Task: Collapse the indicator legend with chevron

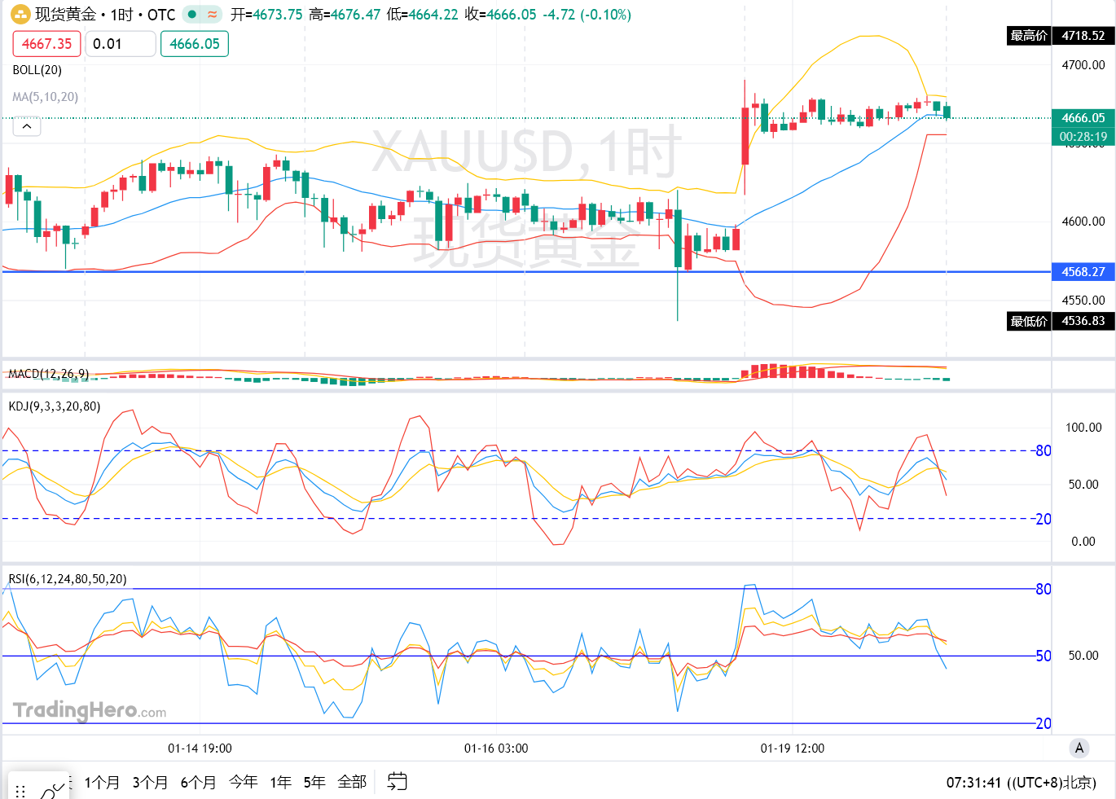Action: tap(27, 126)
